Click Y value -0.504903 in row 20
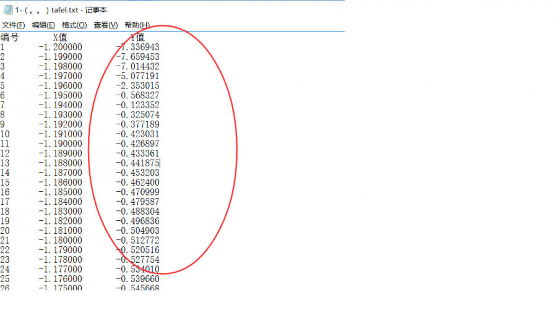Viewport: 557px width, 313px height. tap(138, 231)
